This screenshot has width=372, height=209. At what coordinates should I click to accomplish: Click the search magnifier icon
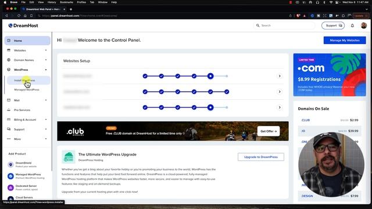coord(257,26)
